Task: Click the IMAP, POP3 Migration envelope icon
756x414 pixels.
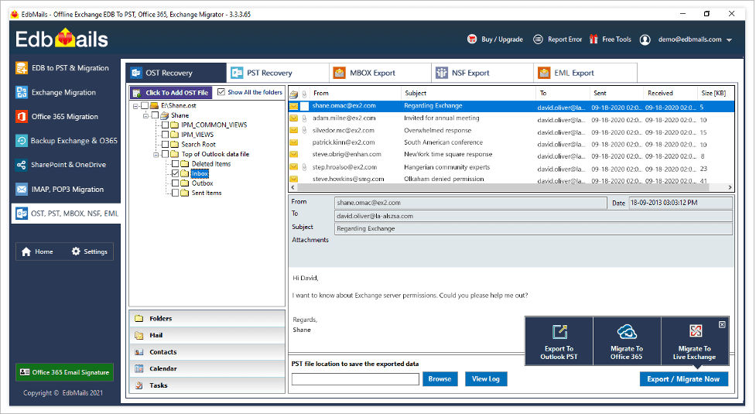Action: coord(21,189)
